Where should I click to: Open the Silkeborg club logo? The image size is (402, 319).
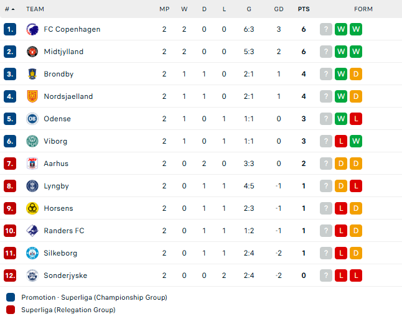(32, 253)
